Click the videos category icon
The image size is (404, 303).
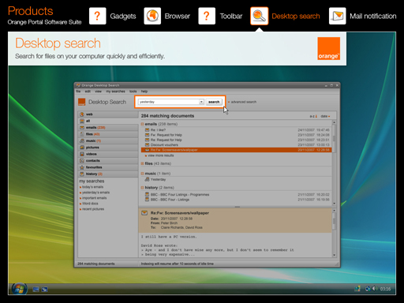(82, 154)
